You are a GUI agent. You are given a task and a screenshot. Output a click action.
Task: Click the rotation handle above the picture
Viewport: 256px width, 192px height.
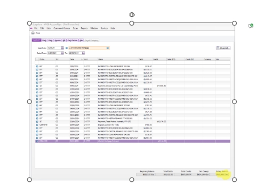[132, 15]
